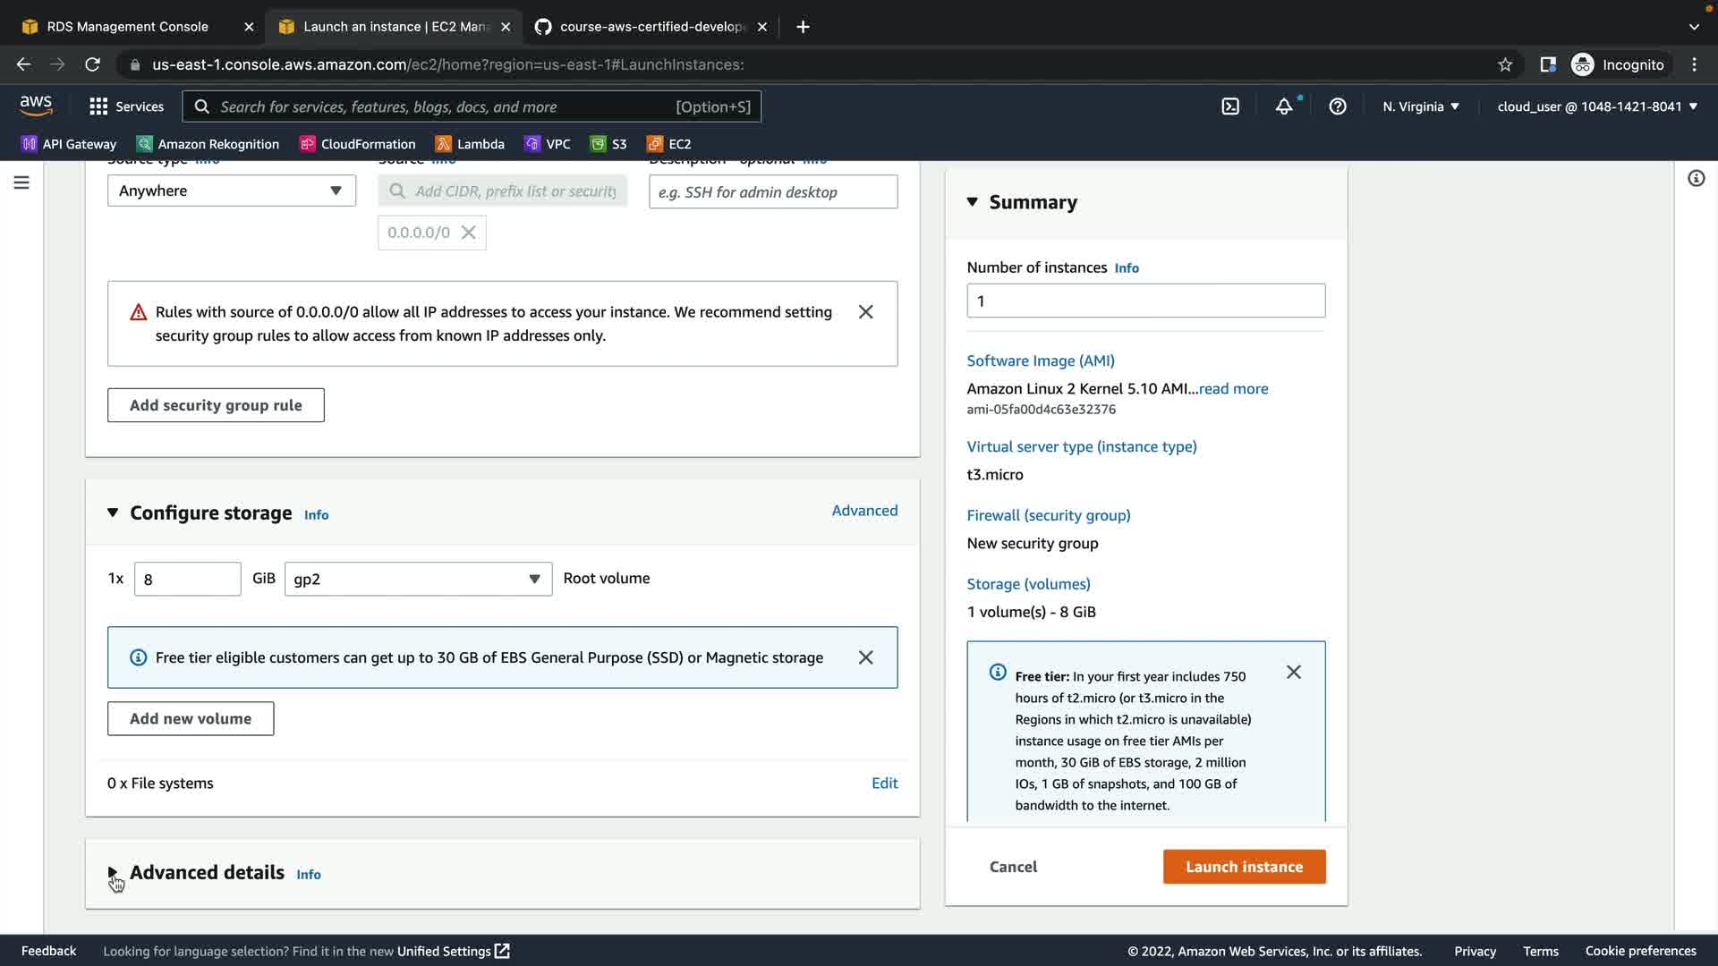
Task: Dismiss the free tier storage notice
Action: (x=865, y=657)
